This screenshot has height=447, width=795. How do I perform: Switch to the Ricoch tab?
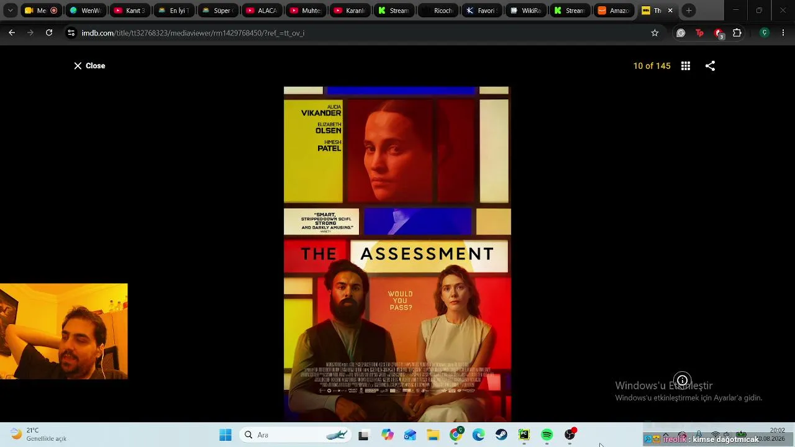click(438, 11)
